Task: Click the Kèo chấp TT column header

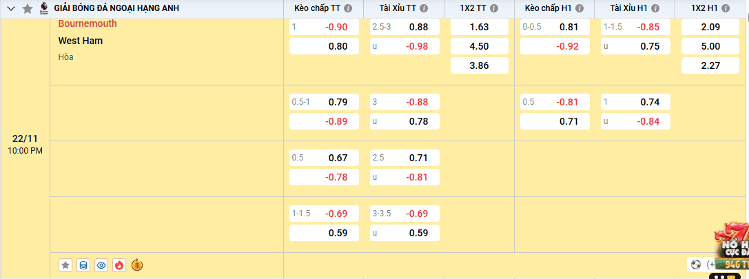Action: click(x=318, y=8)
